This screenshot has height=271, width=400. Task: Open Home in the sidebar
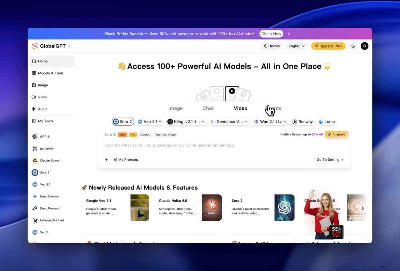click(x=52, y=61)
